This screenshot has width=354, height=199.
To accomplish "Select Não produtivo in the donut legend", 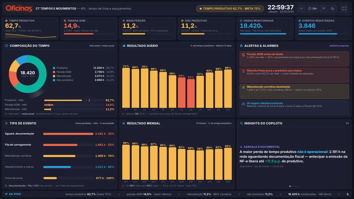I will (84, 80).
